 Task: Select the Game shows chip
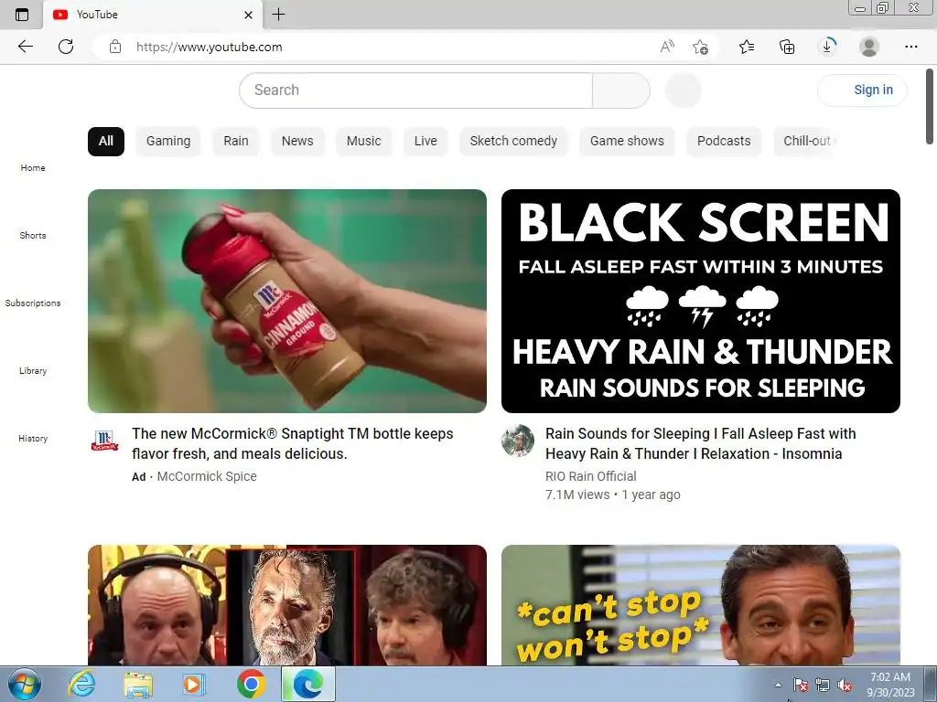tap(627, 142)
